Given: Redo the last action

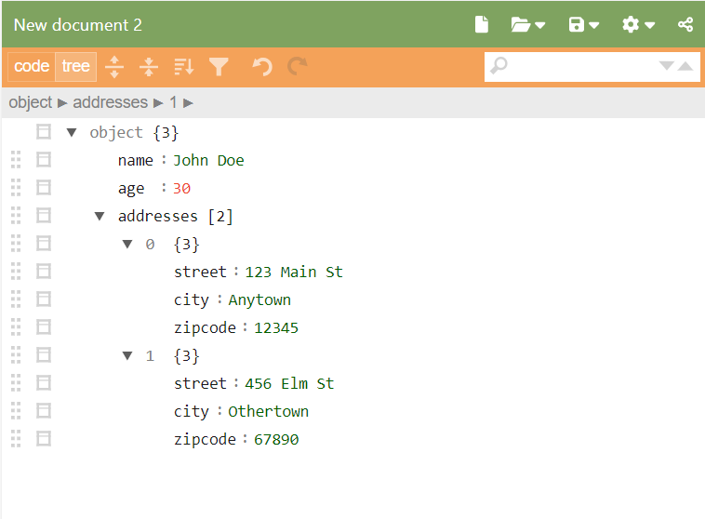Looking at the screenshot, I should coord(298,67).
